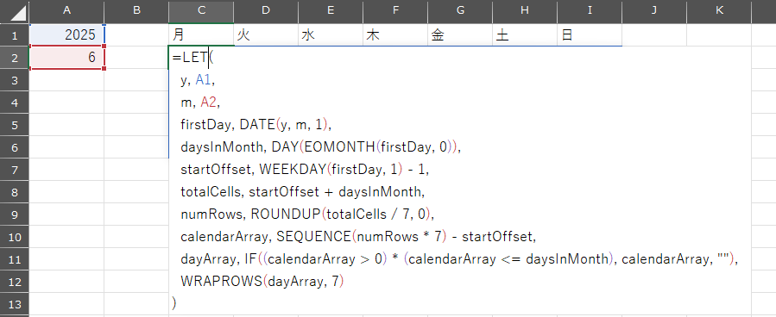Select row 12 header
776x317 pixels.
pyautogui.click(x=15, y=282)
